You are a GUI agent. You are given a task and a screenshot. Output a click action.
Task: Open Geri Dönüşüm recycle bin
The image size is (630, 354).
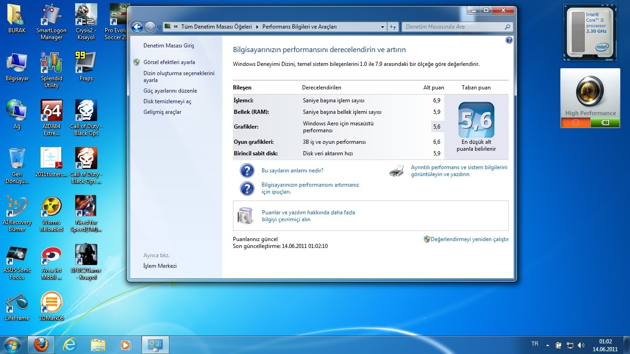click(x=17, y=165)
